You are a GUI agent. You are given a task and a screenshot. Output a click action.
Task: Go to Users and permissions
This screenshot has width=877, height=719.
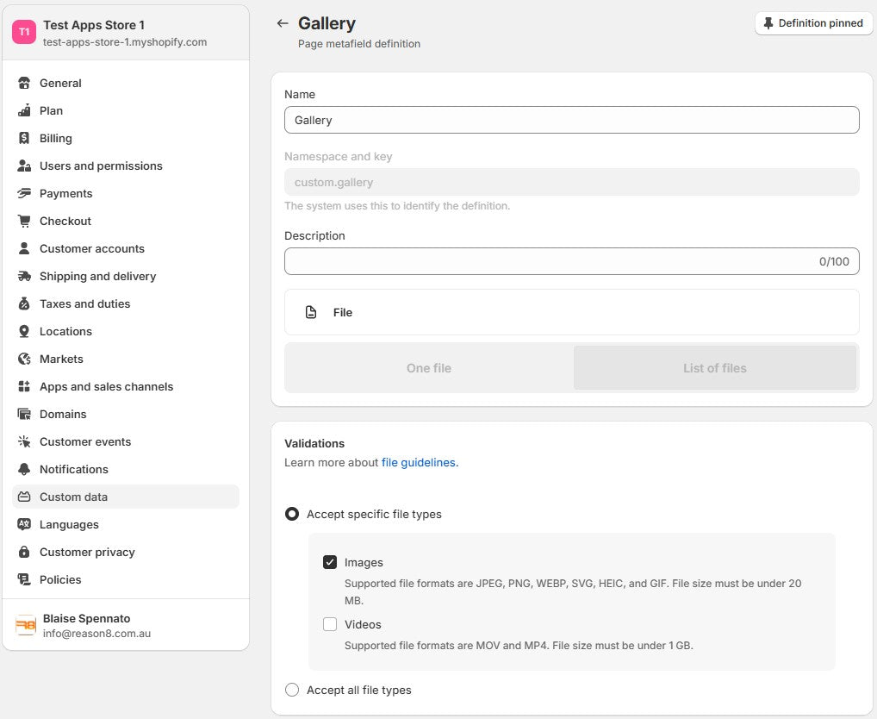101,166
